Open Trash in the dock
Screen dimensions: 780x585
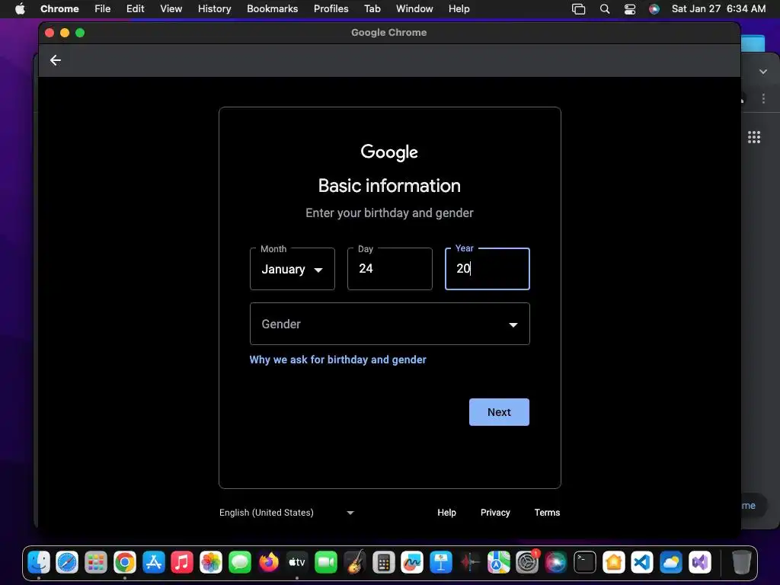[x=741, y=563]
